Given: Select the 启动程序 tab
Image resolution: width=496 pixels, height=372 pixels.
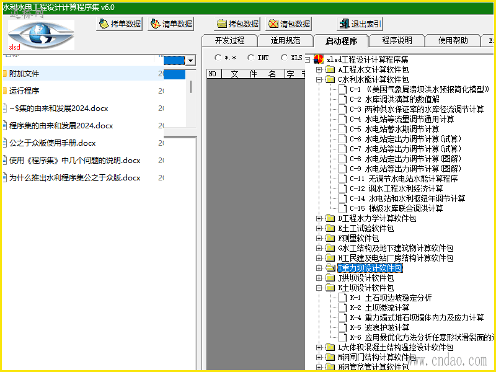Looking at the screenshot, I should click(342, 41).
